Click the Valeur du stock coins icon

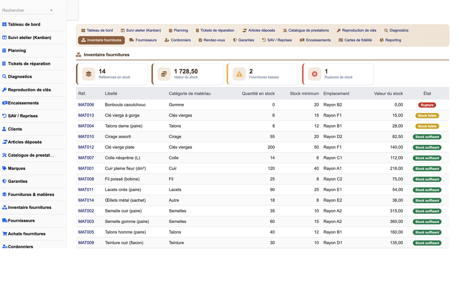164,74
